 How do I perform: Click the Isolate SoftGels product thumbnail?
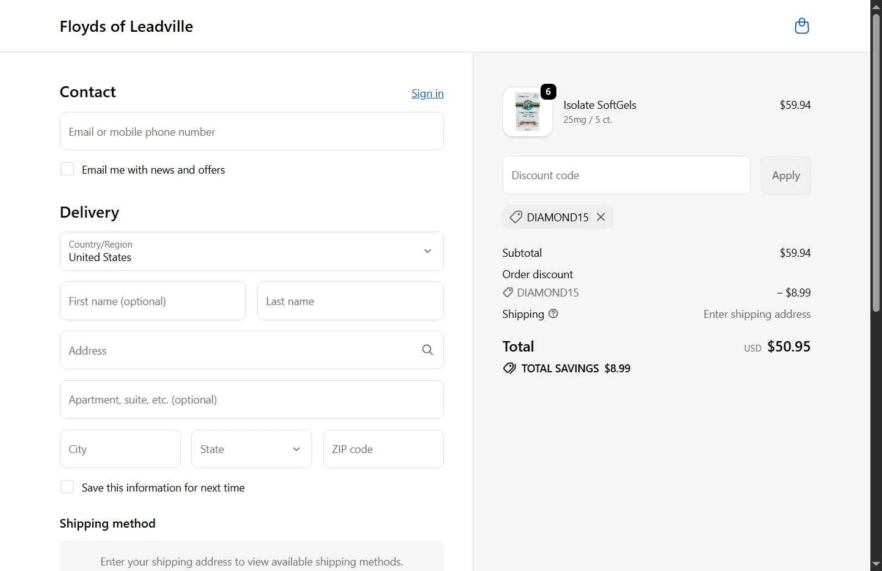[x=528, y=112]
